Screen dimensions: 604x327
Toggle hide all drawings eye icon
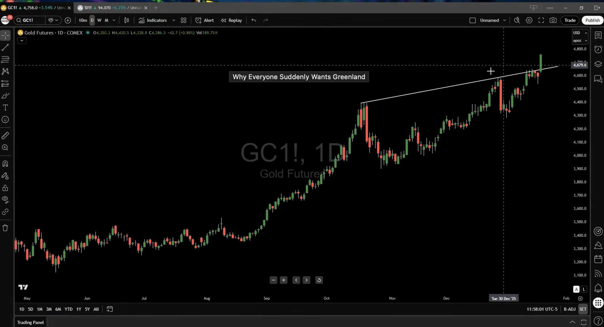[x=5, y=199]
